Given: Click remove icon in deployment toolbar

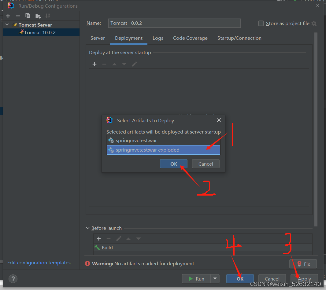Looking at the screenshot, I should coord(104,64).
